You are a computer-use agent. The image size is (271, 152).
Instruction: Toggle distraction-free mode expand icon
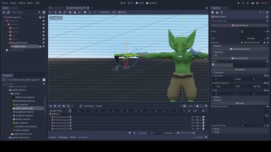(207, 8)
